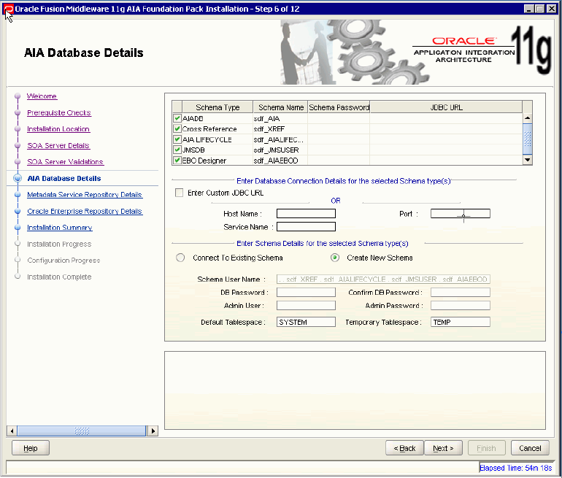The image size is (562, 478).
Task: Click the Elapsed Time status text
Action: click(x=515, y=468)
